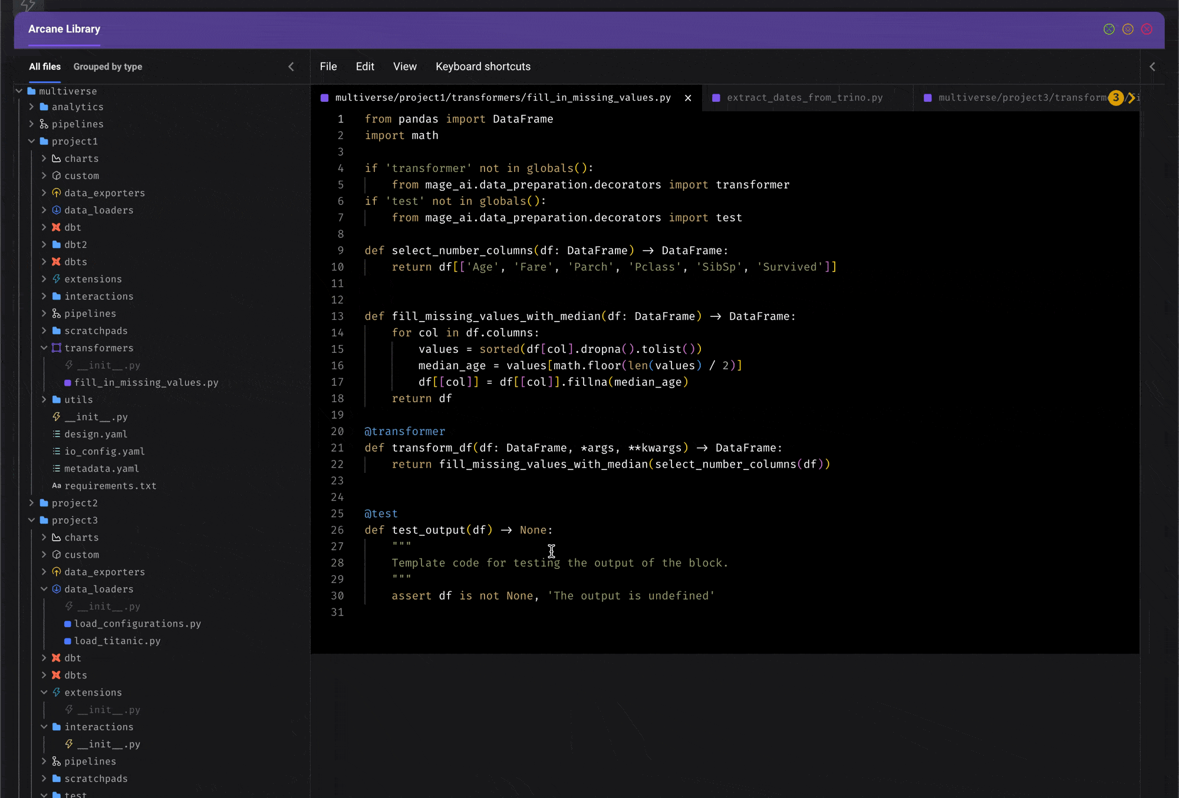Click top-level pipelines branch icon

point(44,124)
